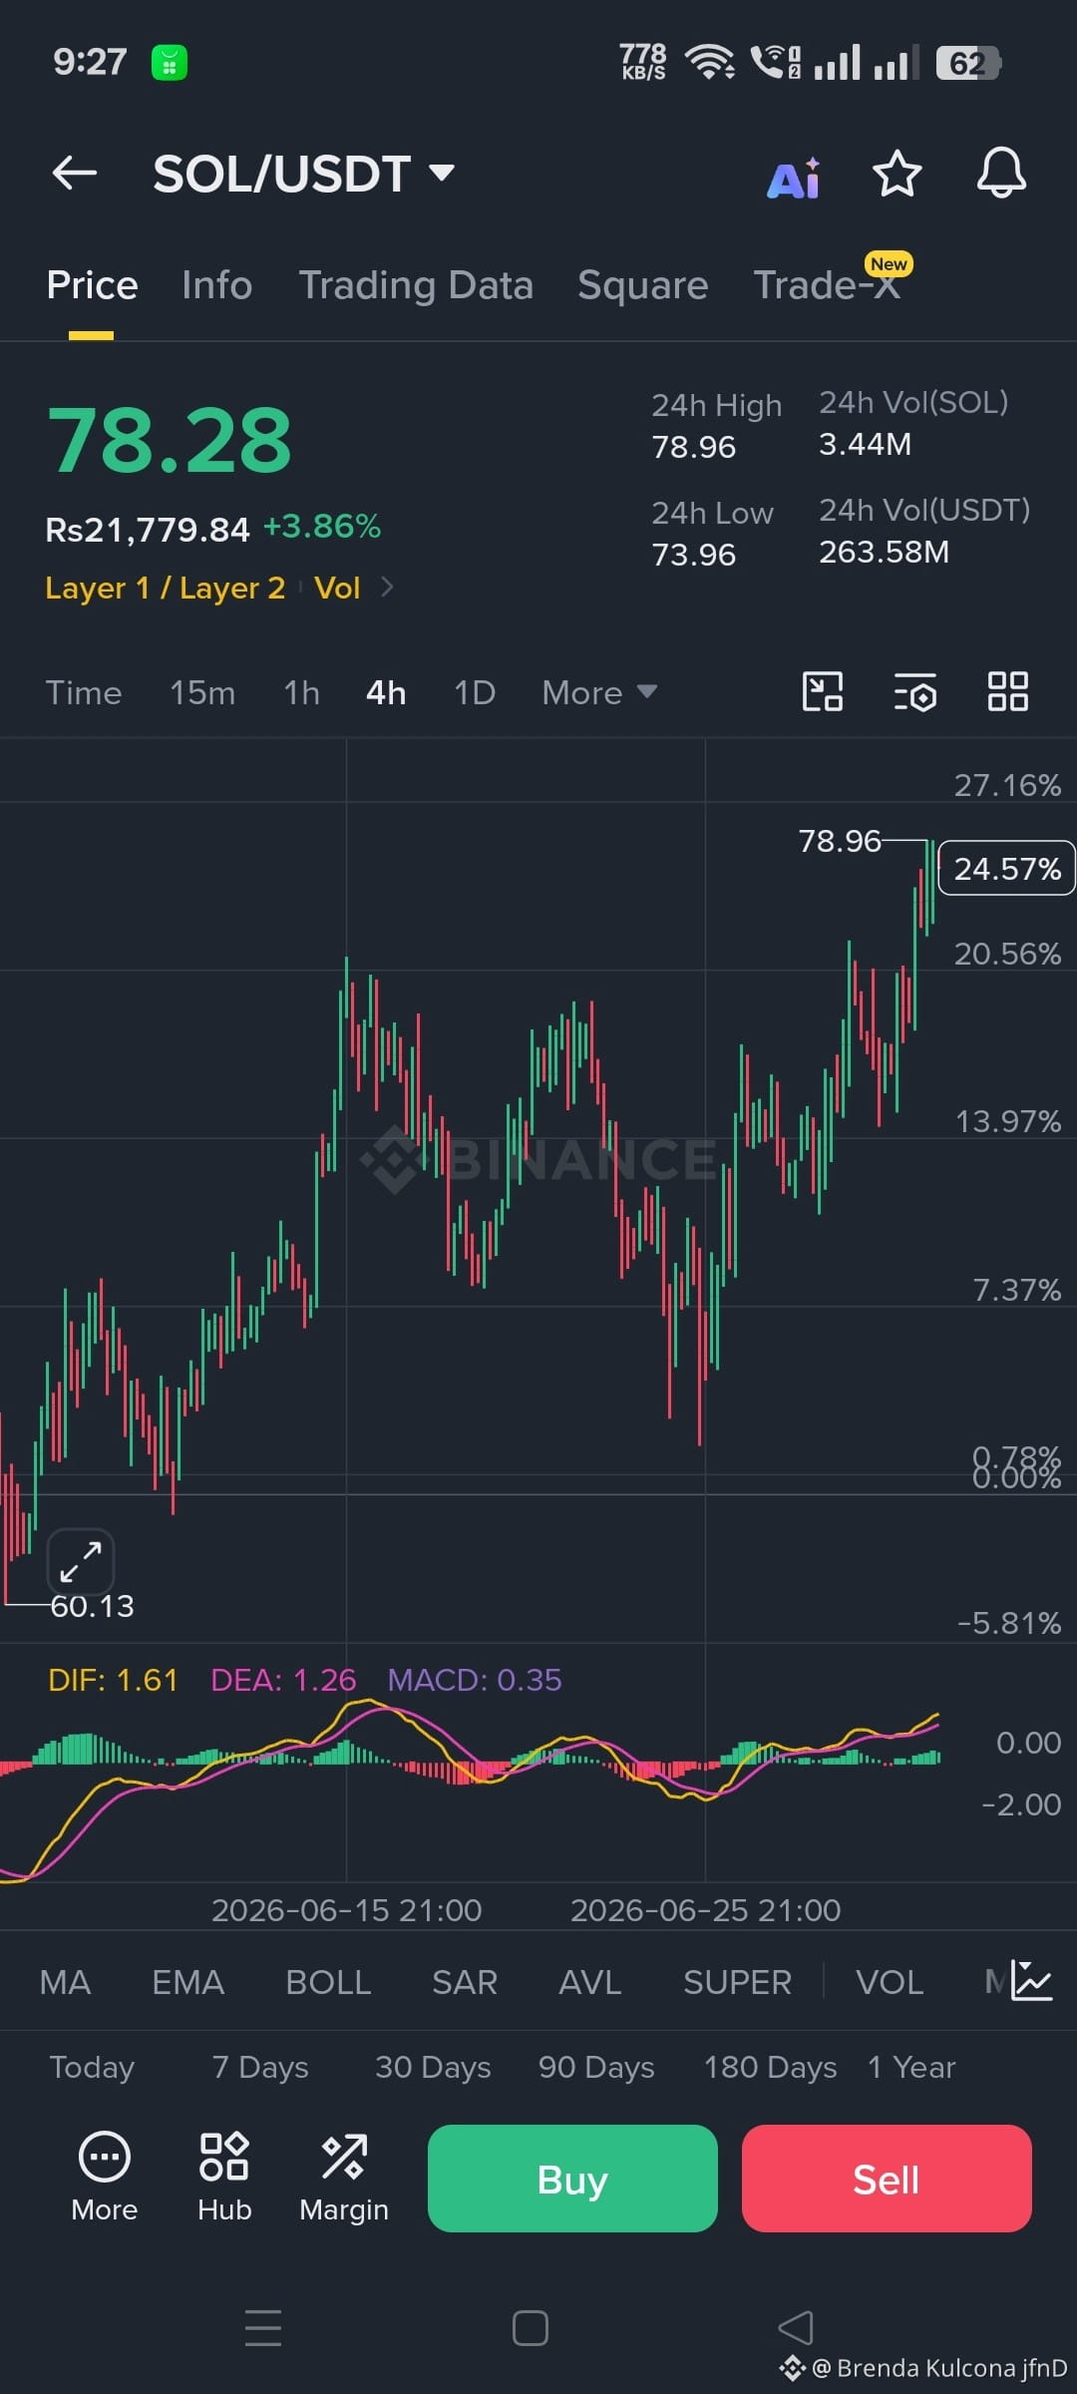Toggle the MA indicator

click(65, 1982)
